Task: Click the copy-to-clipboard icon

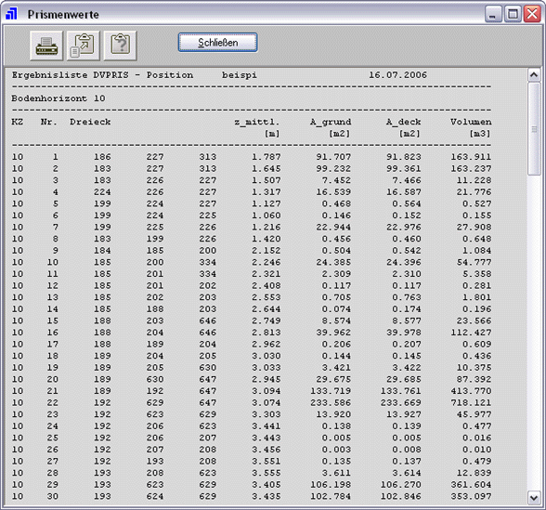Action: tap(84, 46)
